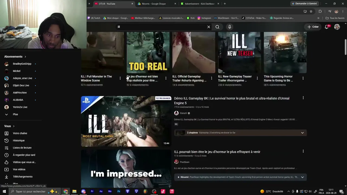Open options for 'ILL New Gameplay Teaser' short
Screen dimensions: 347x195
pos(257,78)
